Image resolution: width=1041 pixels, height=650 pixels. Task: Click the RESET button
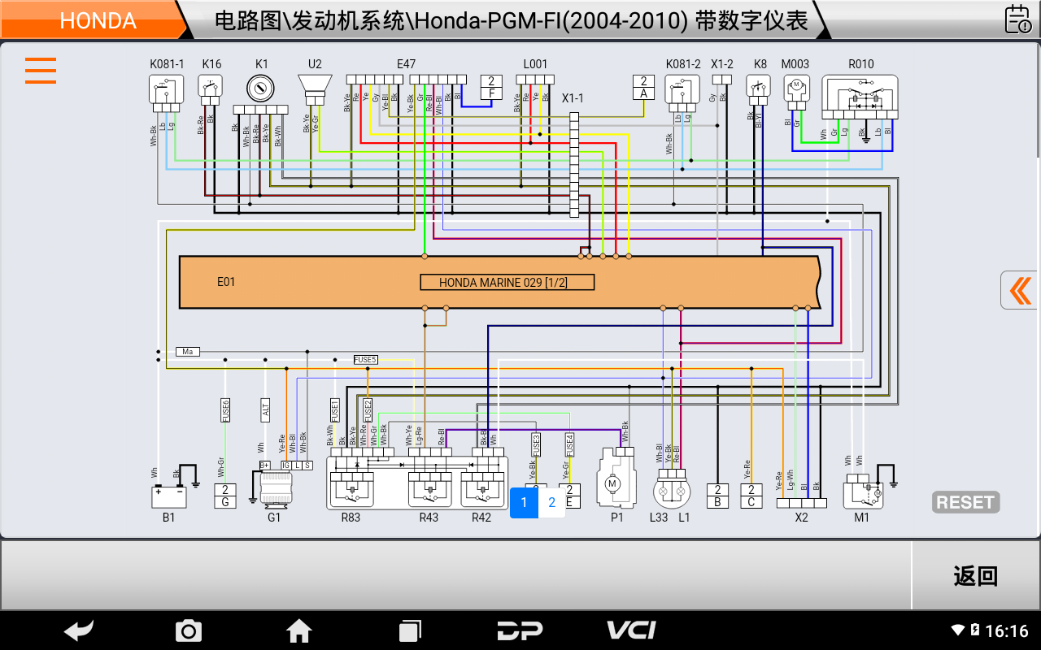[965, 502]
